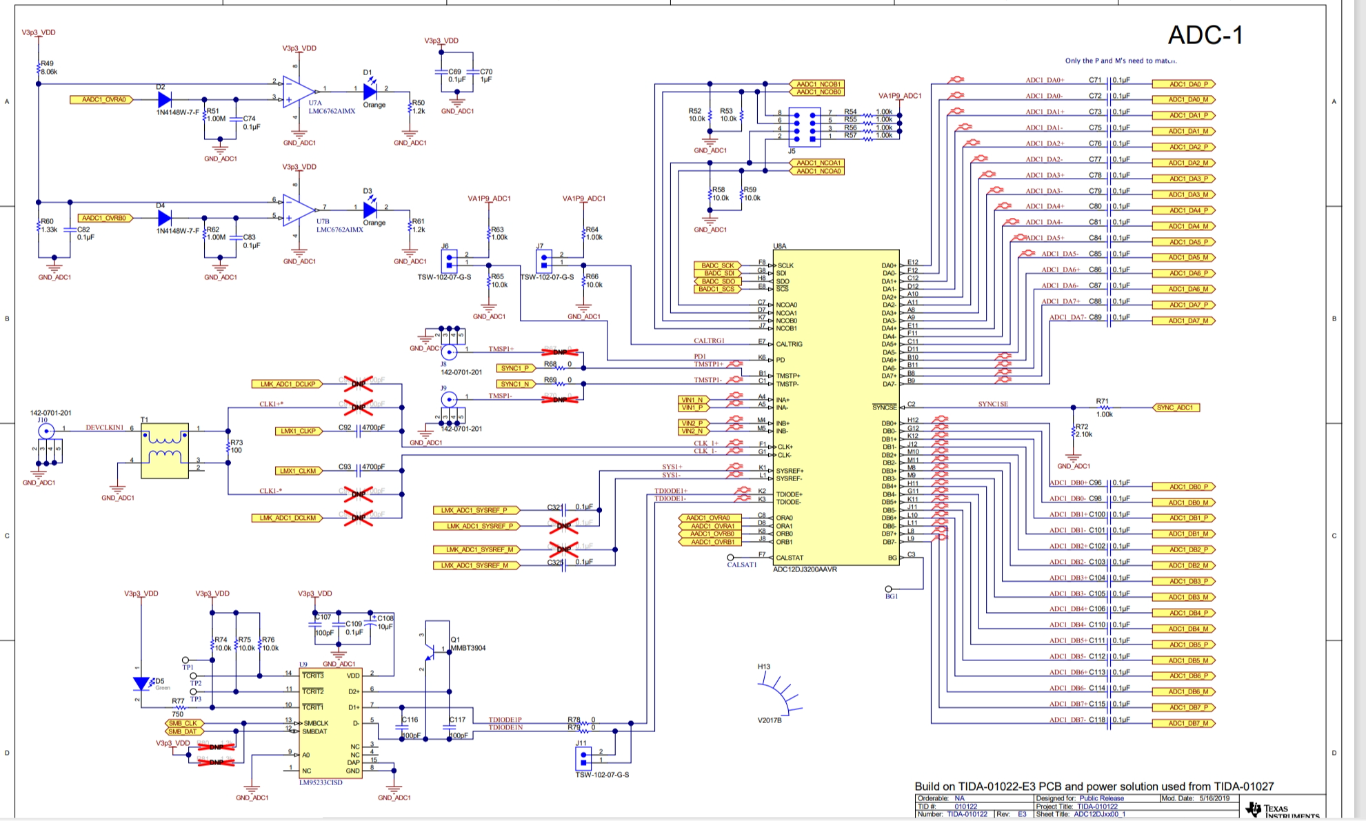Viewport: 1366px width, 821px height.
Task: Select the LMX1_CLKM port label
Action: tap(299, 471)
